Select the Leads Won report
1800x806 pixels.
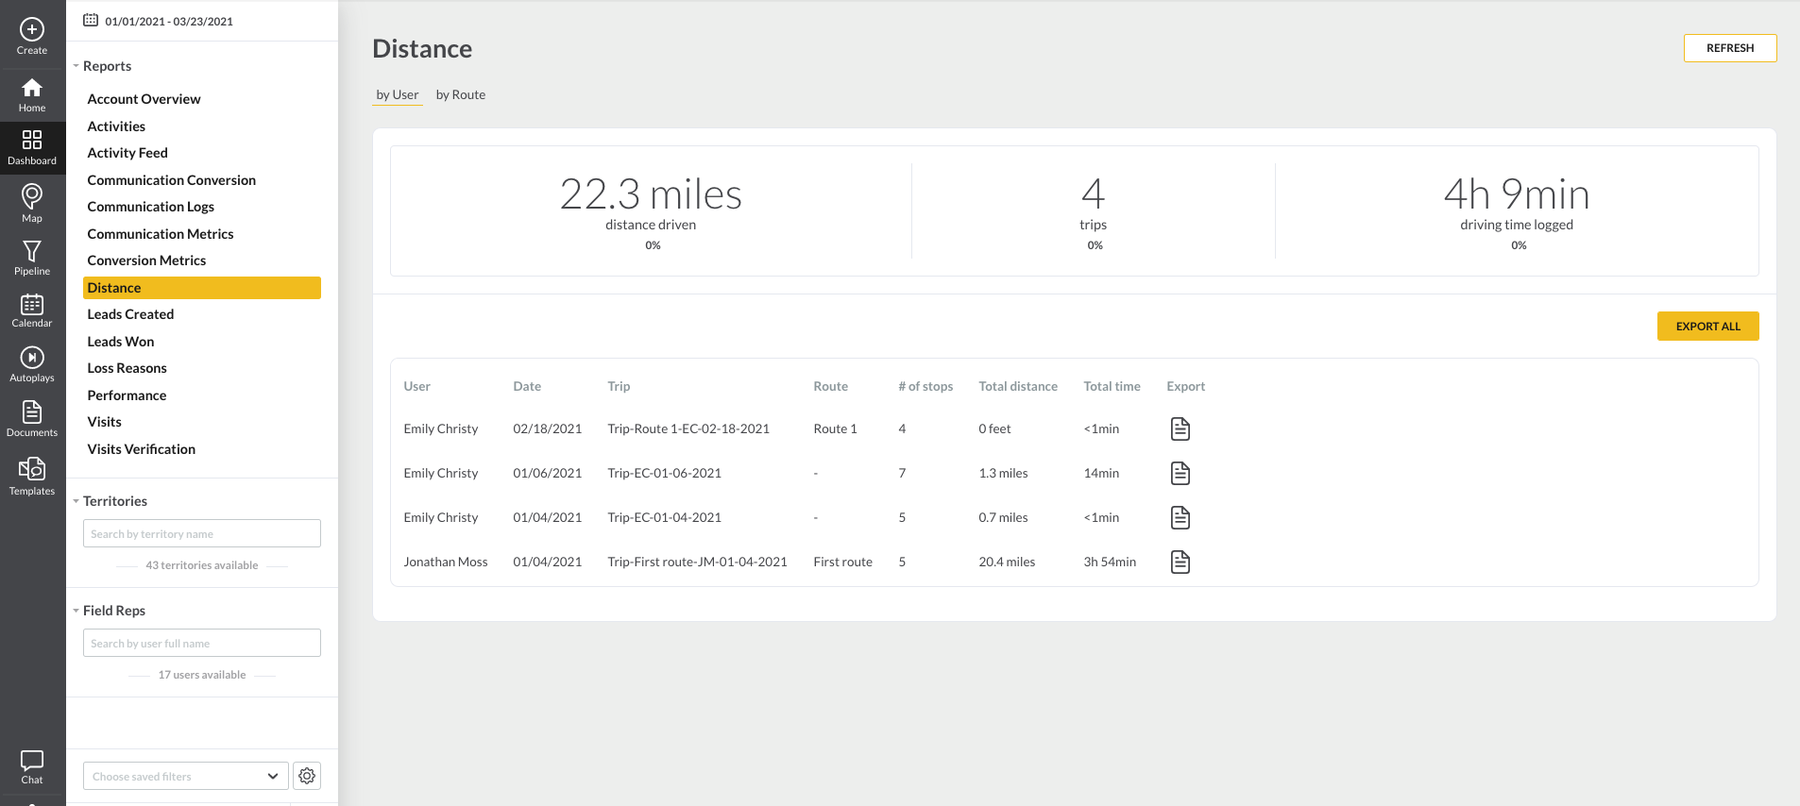tap(121, 342)
